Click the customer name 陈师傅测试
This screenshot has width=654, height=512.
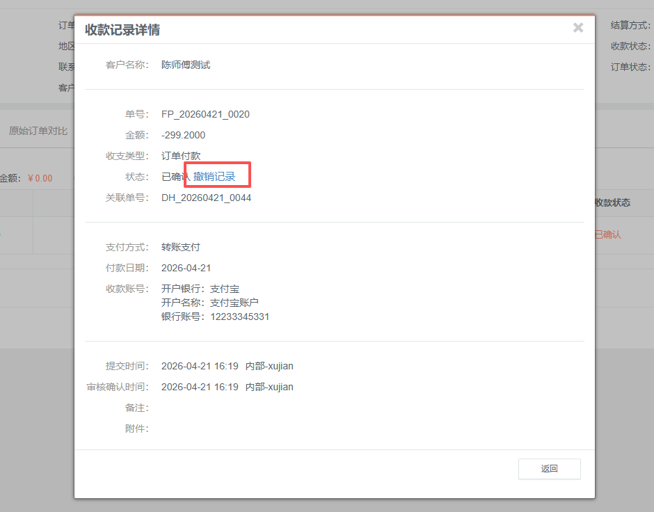coord(186,65)
